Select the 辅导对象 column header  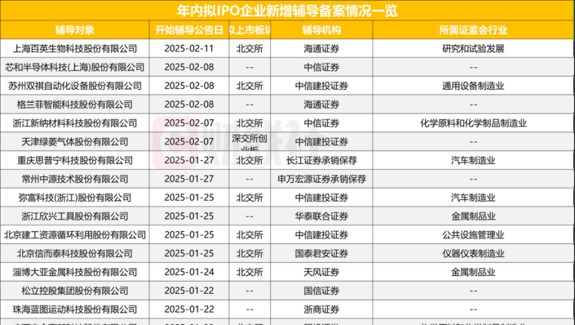(x=75, y=30)
